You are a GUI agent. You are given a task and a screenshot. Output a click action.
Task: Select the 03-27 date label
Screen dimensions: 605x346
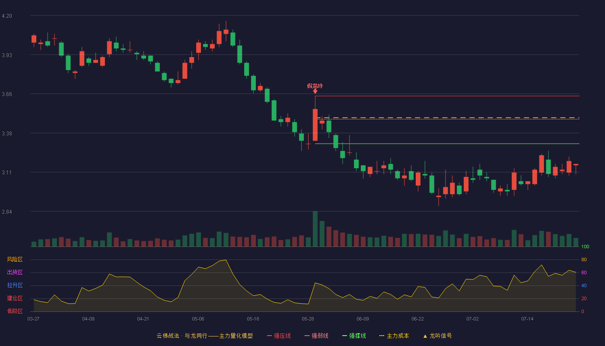(33, 319)
